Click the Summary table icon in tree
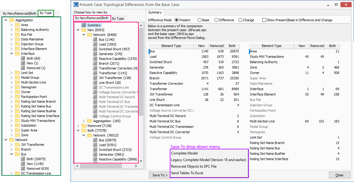The height and width of the screenshot is (182, 354). [84, 25]
